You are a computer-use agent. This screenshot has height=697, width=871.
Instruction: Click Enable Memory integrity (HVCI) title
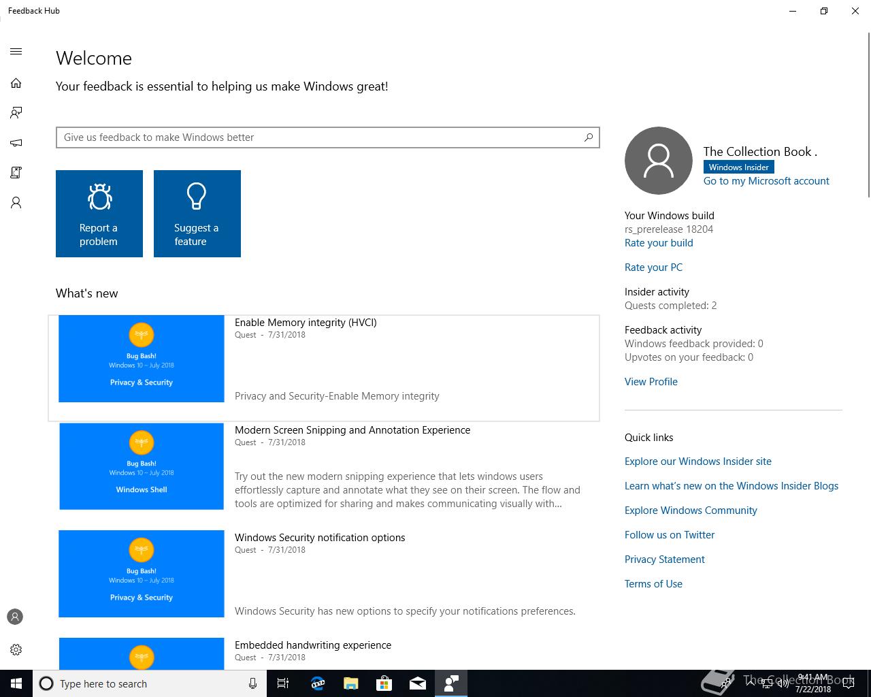click(x=306, y=323)
